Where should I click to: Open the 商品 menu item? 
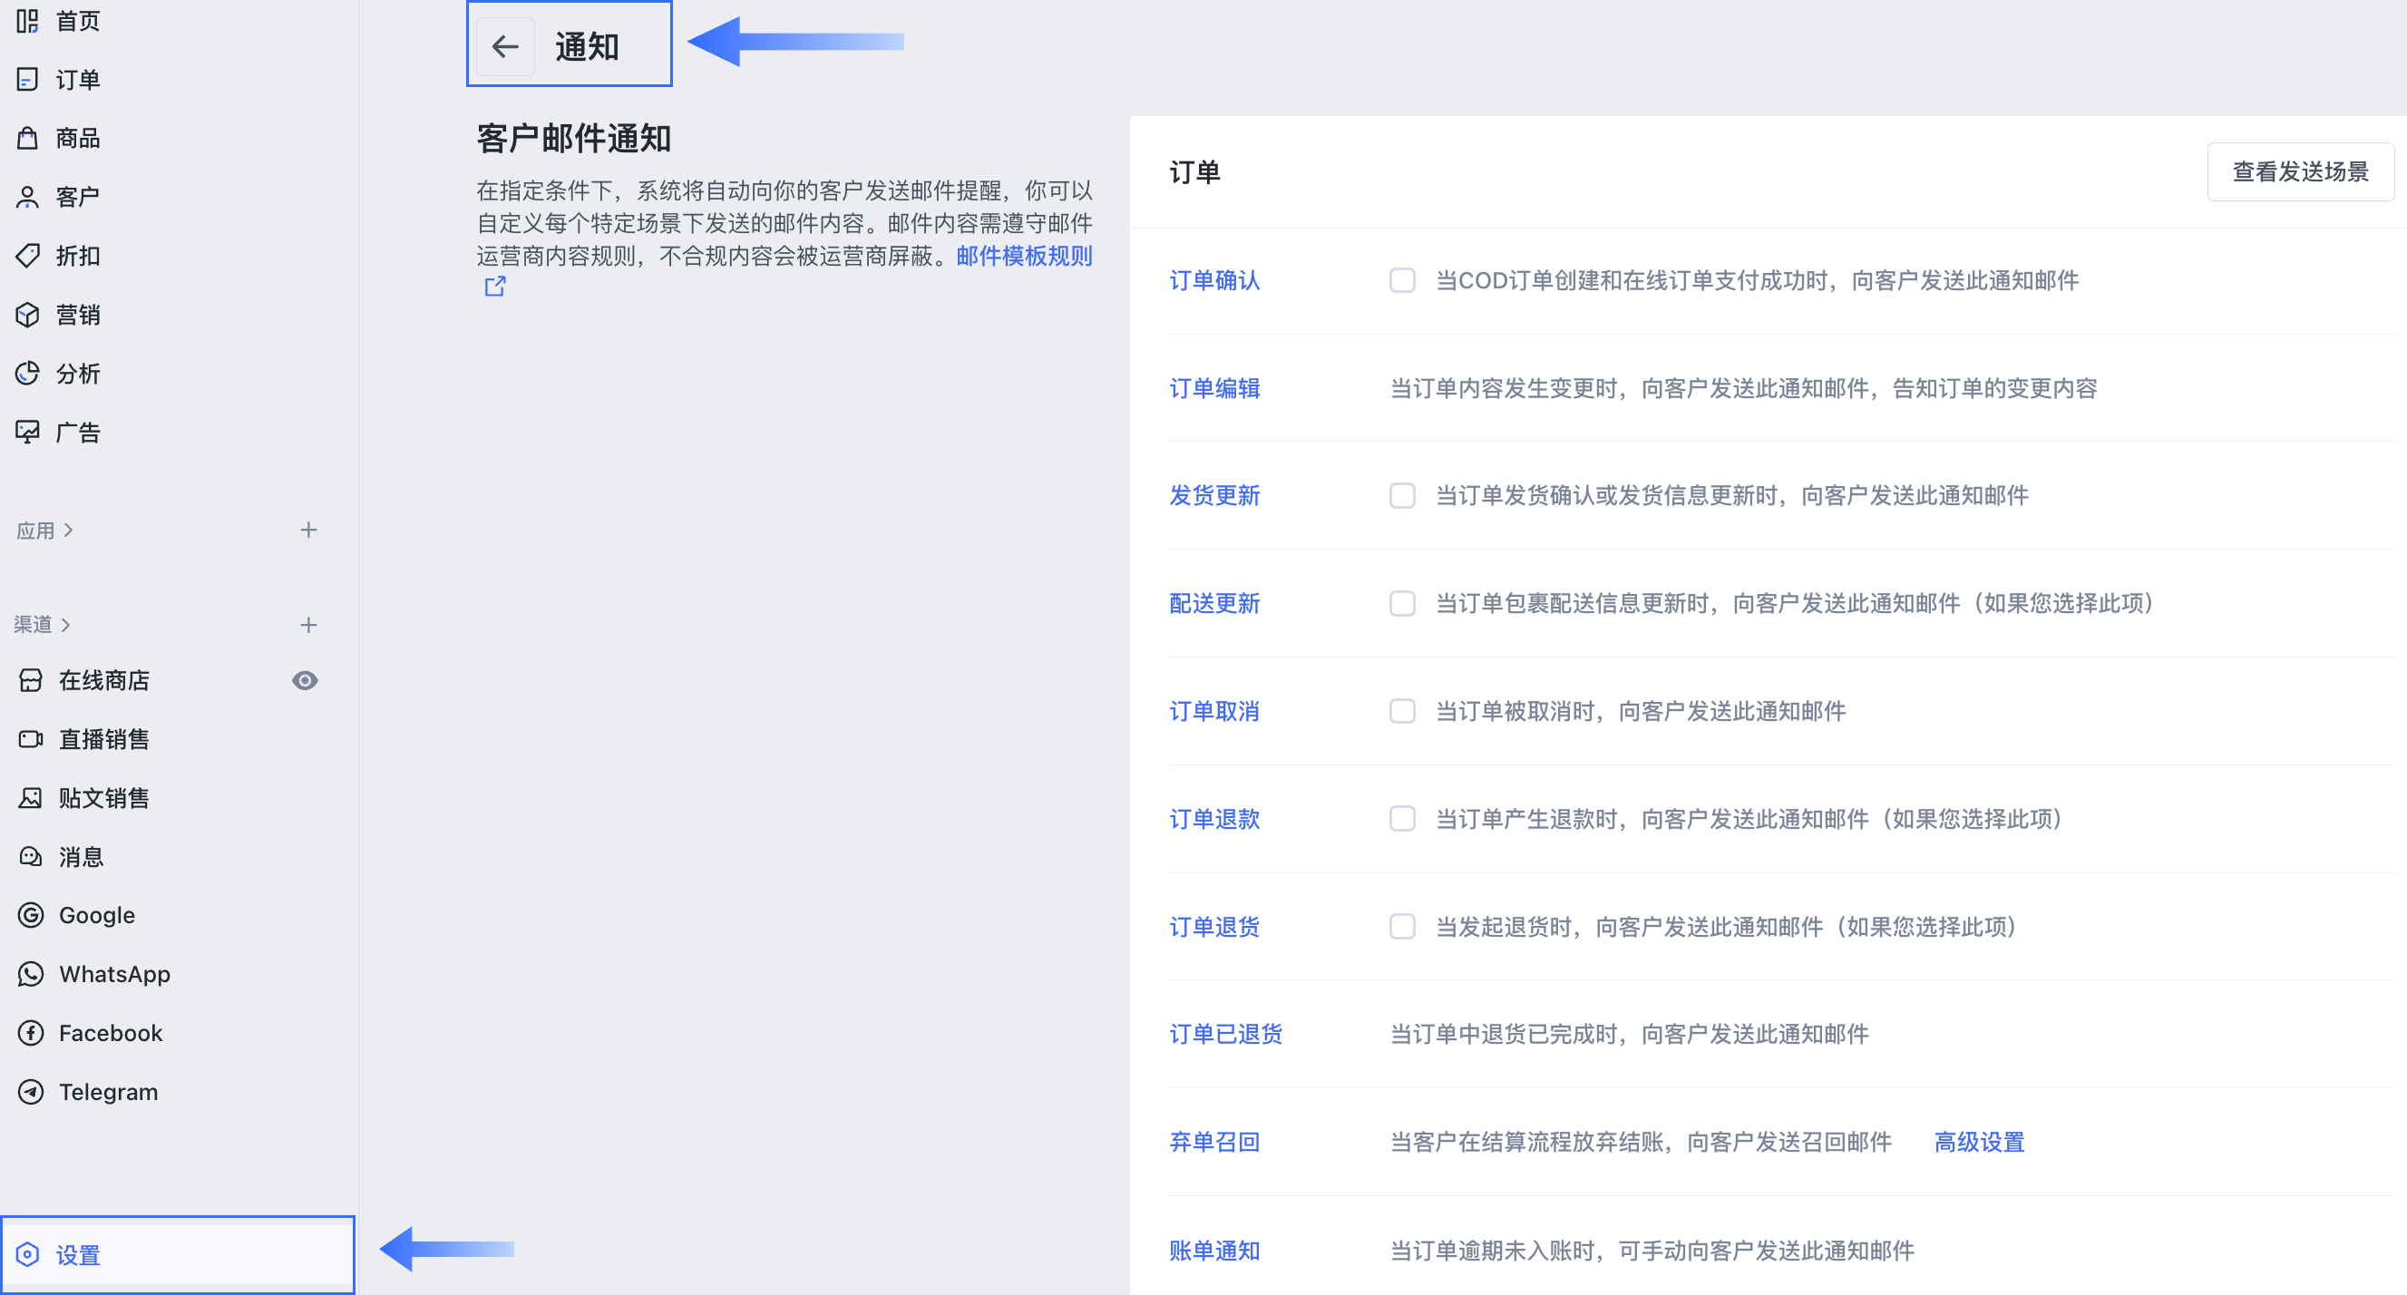click(x=79, y=138)
